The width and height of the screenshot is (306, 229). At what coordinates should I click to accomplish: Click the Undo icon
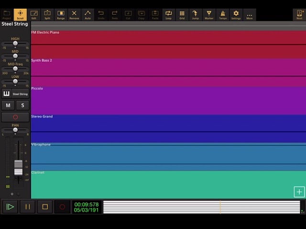click(x=101, y=15)
